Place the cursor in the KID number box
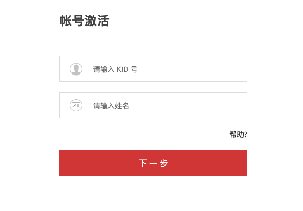The image size is (303, 211). [x=153, y=69]
